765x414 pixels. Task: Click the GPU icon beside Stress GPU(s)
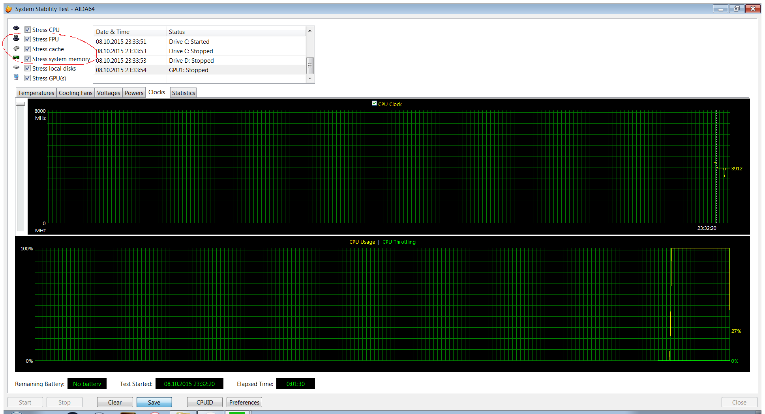tap(16, 77)
